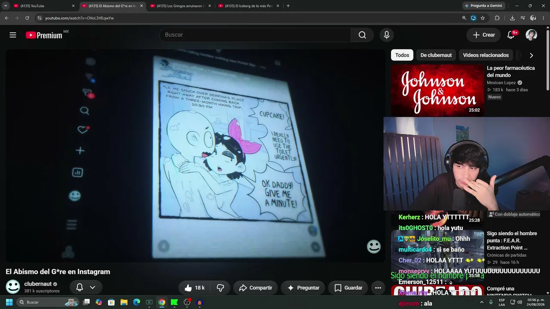
Task: Expand more filter chips with right arrow
Action: pyautogui.click(x=531, y=55)
